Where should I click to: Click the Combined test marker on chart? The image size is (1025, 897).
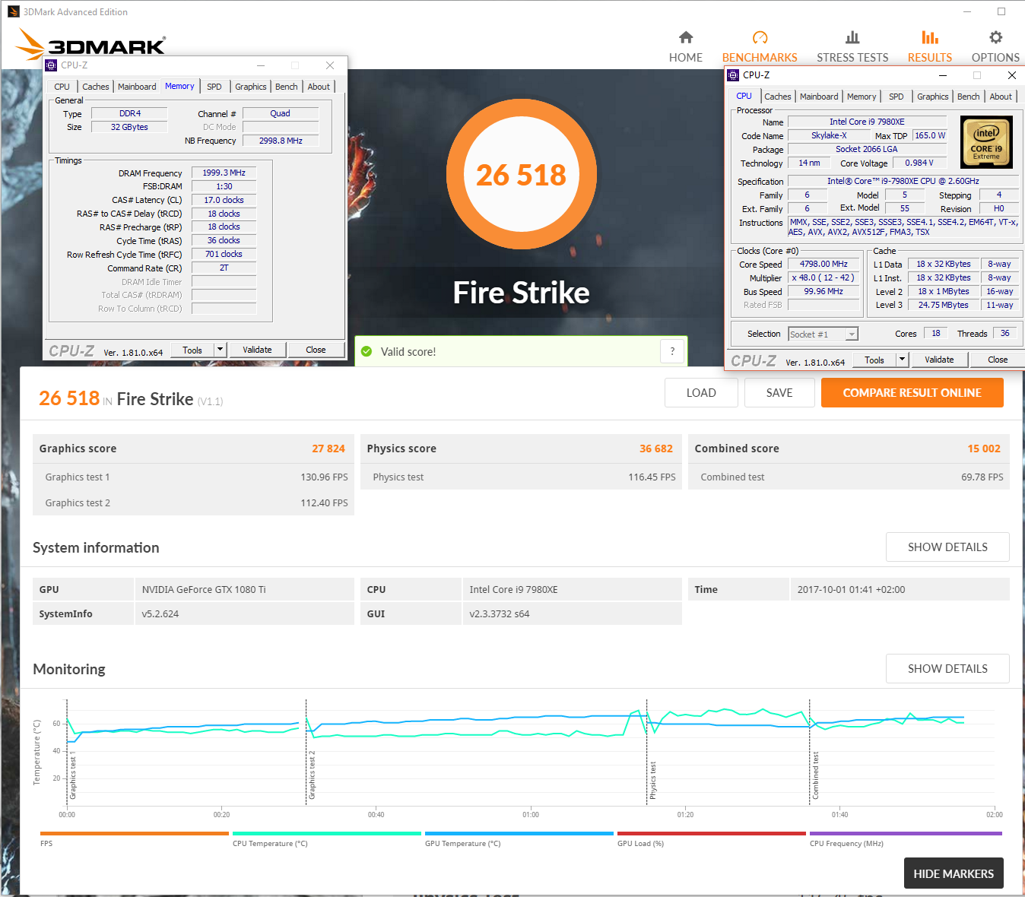tap(815, 775)
